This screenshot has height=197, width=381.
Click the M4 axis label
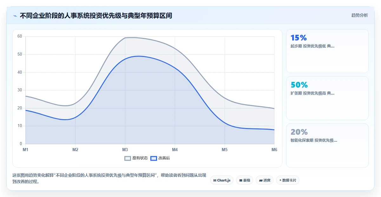(x=175, y=150)
